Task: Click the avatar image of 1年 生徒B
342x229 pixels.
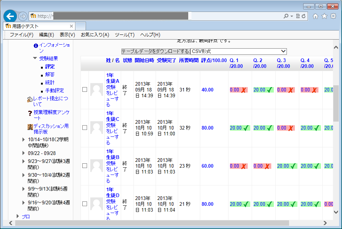Action: [x=96, y=166]
